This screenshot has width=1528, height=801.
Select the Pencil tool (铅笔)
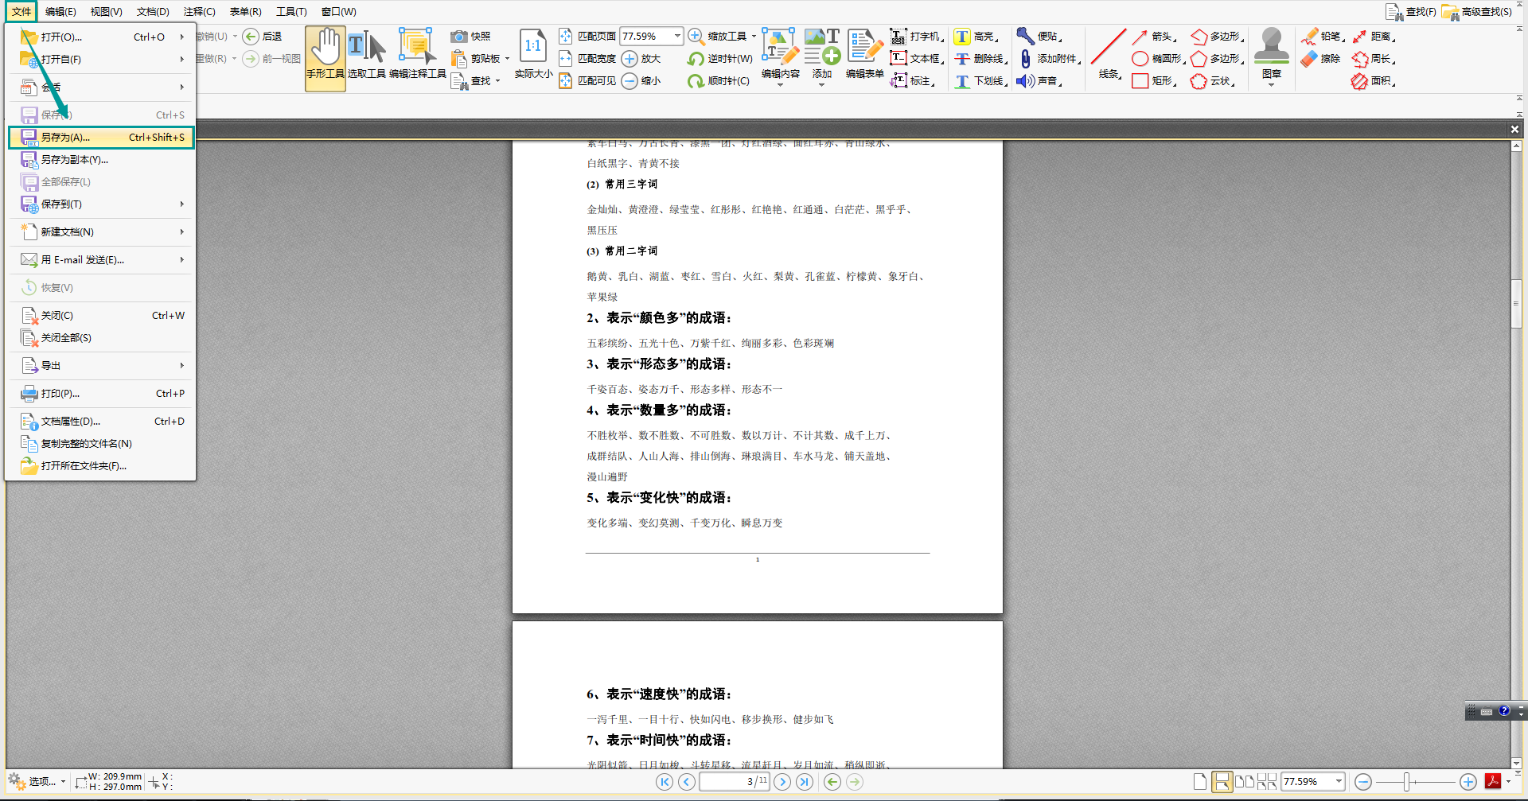1323,37
